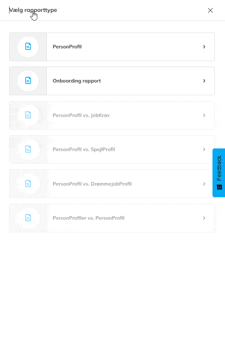This screenshot has height=345, width=225.
Task: Close the Vælg rapporttype panel
Action: click(x=210, y=10)
